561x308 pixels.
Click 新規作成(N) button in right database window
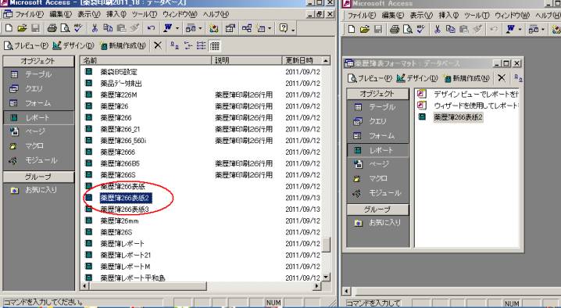point(467,78)
